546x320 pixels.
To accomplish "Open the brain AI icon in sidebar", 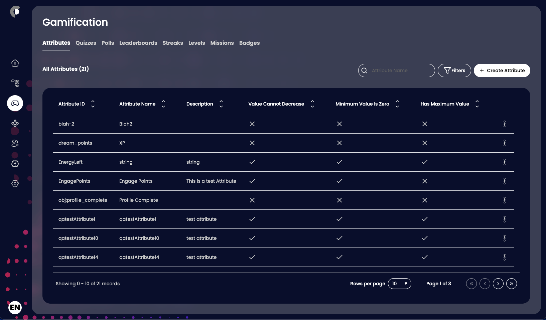I will 15,164.
